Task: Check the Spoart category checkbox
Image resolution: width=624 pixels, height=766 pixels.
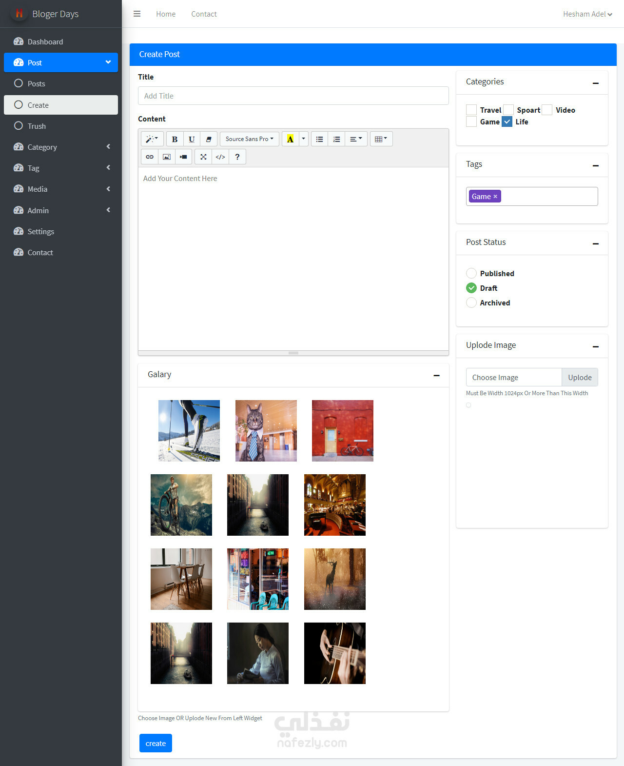Action: (508, 110)
